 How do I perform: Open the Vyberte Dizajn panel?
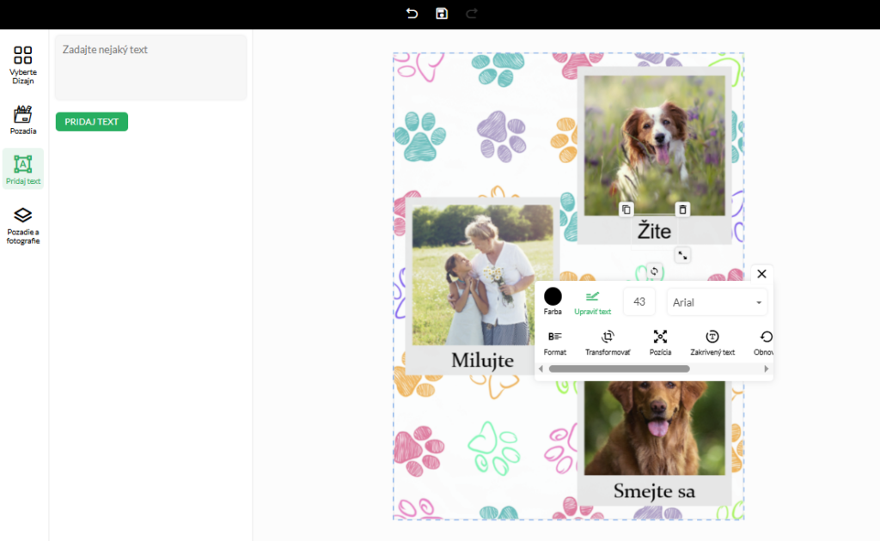click(x=23, y=65)
